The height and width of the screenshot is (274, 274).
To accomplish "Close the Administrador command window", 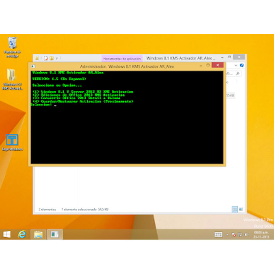I will click(x=218, y=65).
